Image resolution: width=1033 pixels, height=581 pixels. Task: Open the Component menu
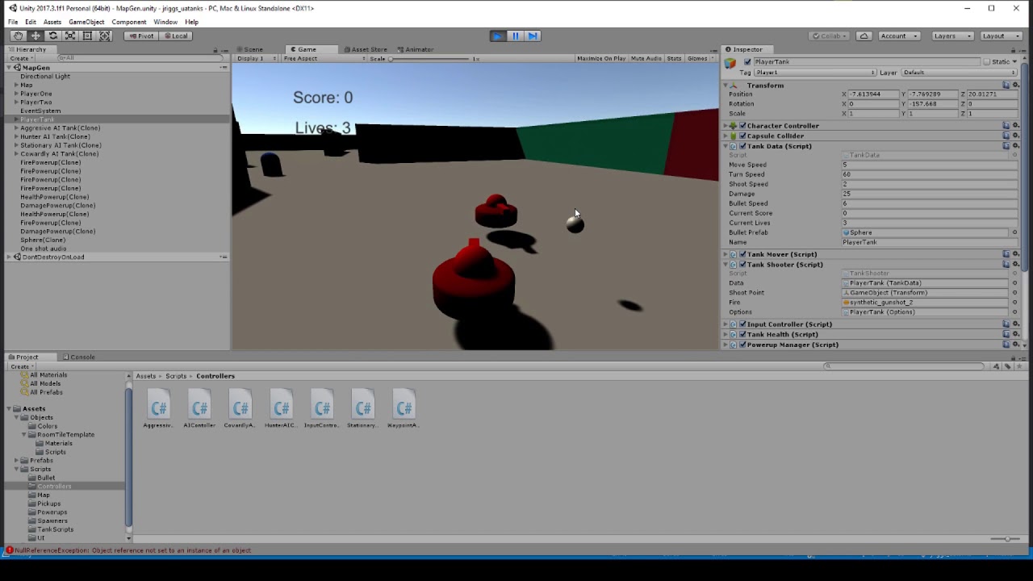click(x=129, y=22)
